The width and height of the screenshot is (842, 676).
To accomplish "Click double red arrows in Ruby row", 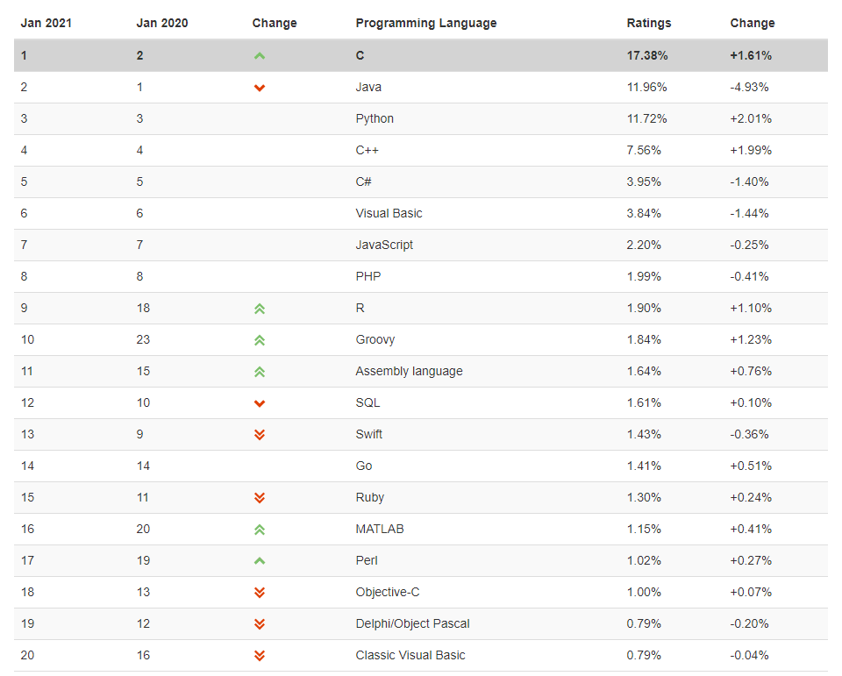I will point(260,498).
